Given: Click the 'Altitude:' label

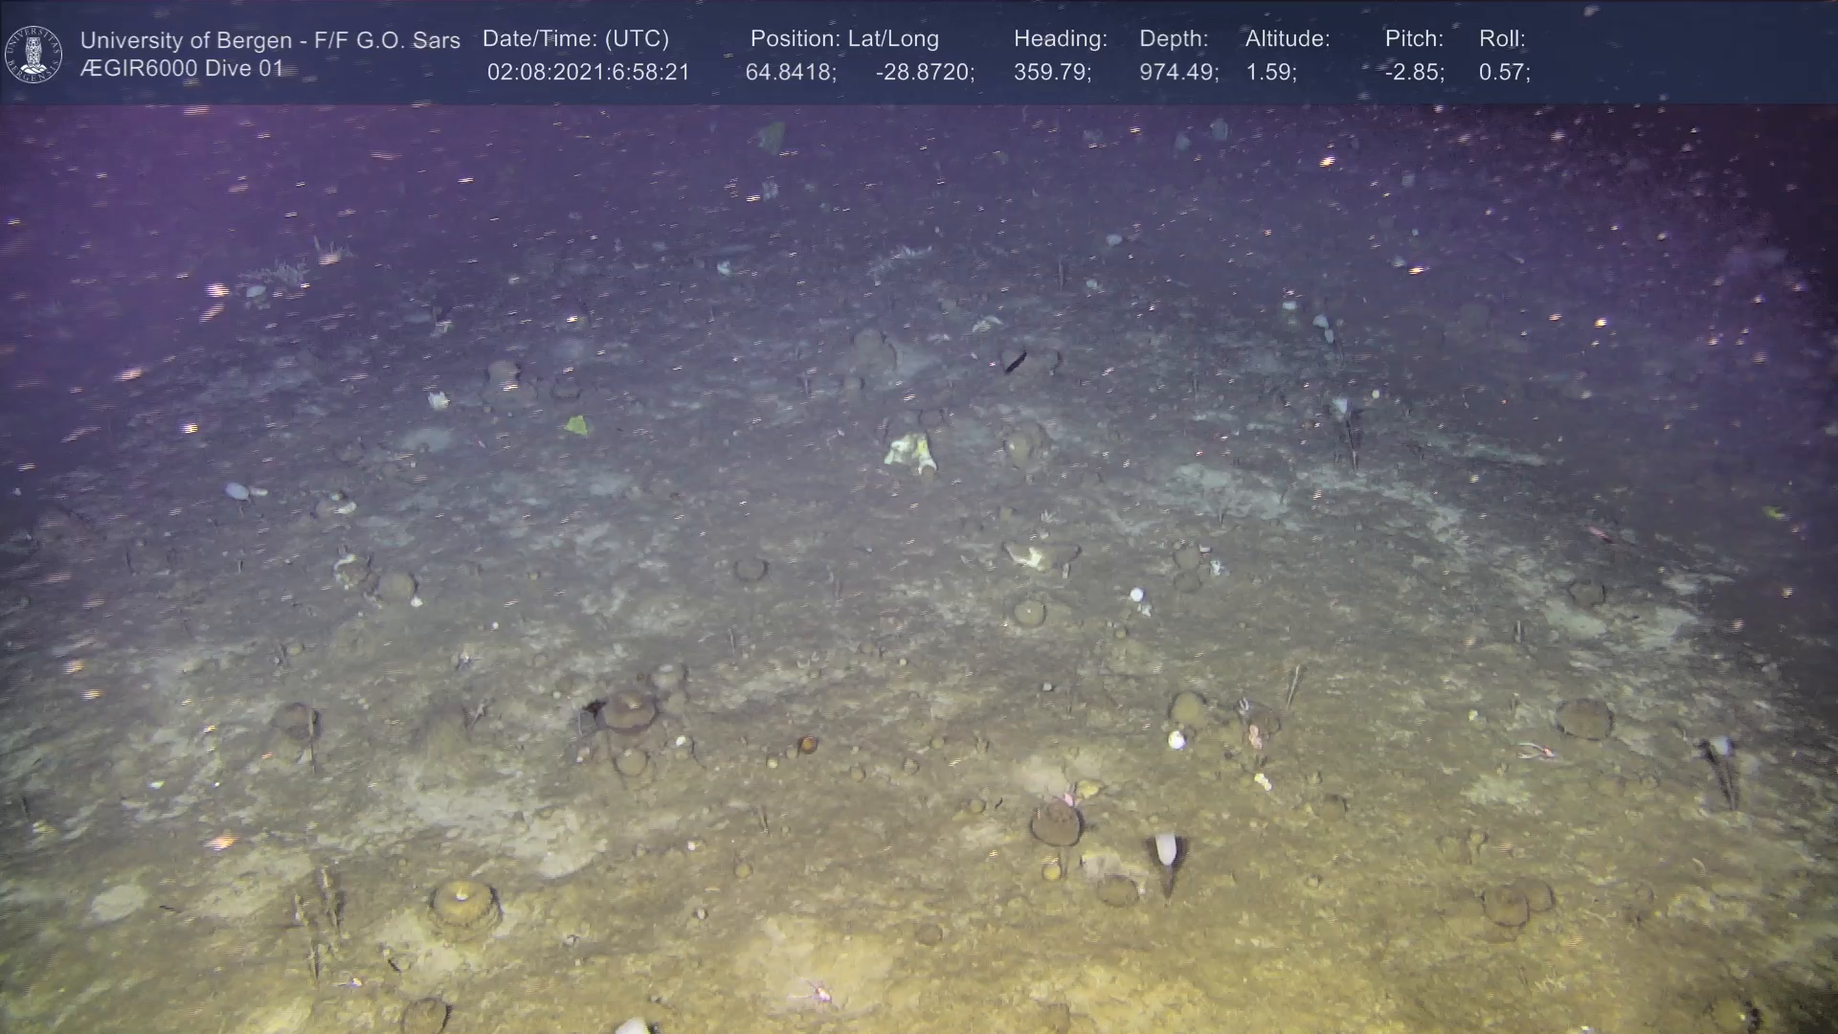Looking at the screenshot, I should [1287, 38].
